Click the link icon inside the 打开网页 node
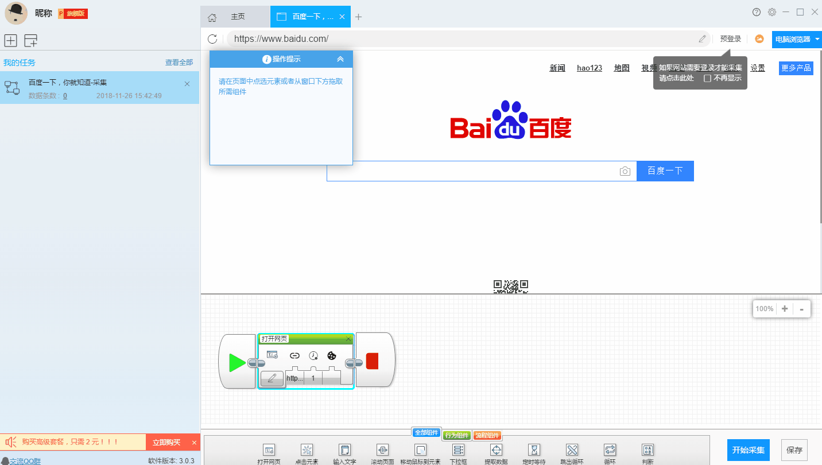Viewport: 822px width, 465px height. [294, 355]
